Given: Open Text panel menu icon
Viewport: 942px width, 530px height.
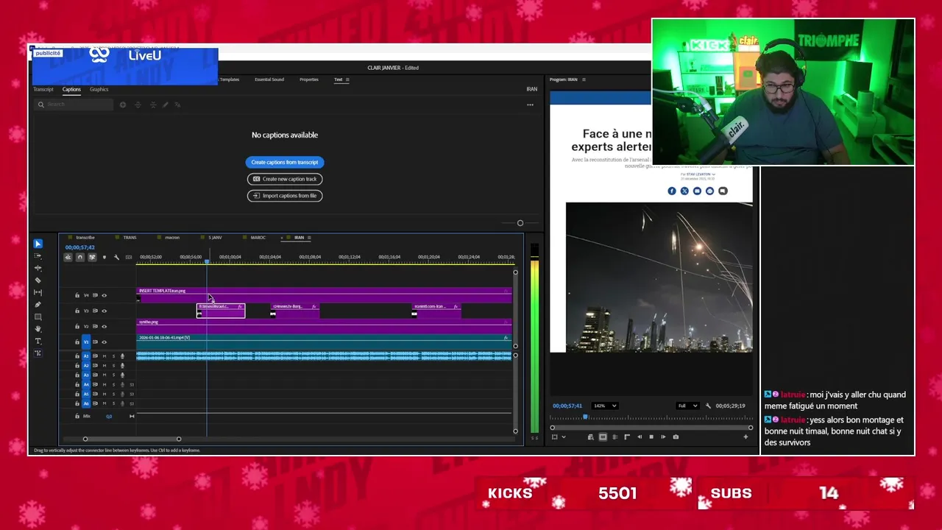Looking at the screenshot, I should click(x=347, y=79).
